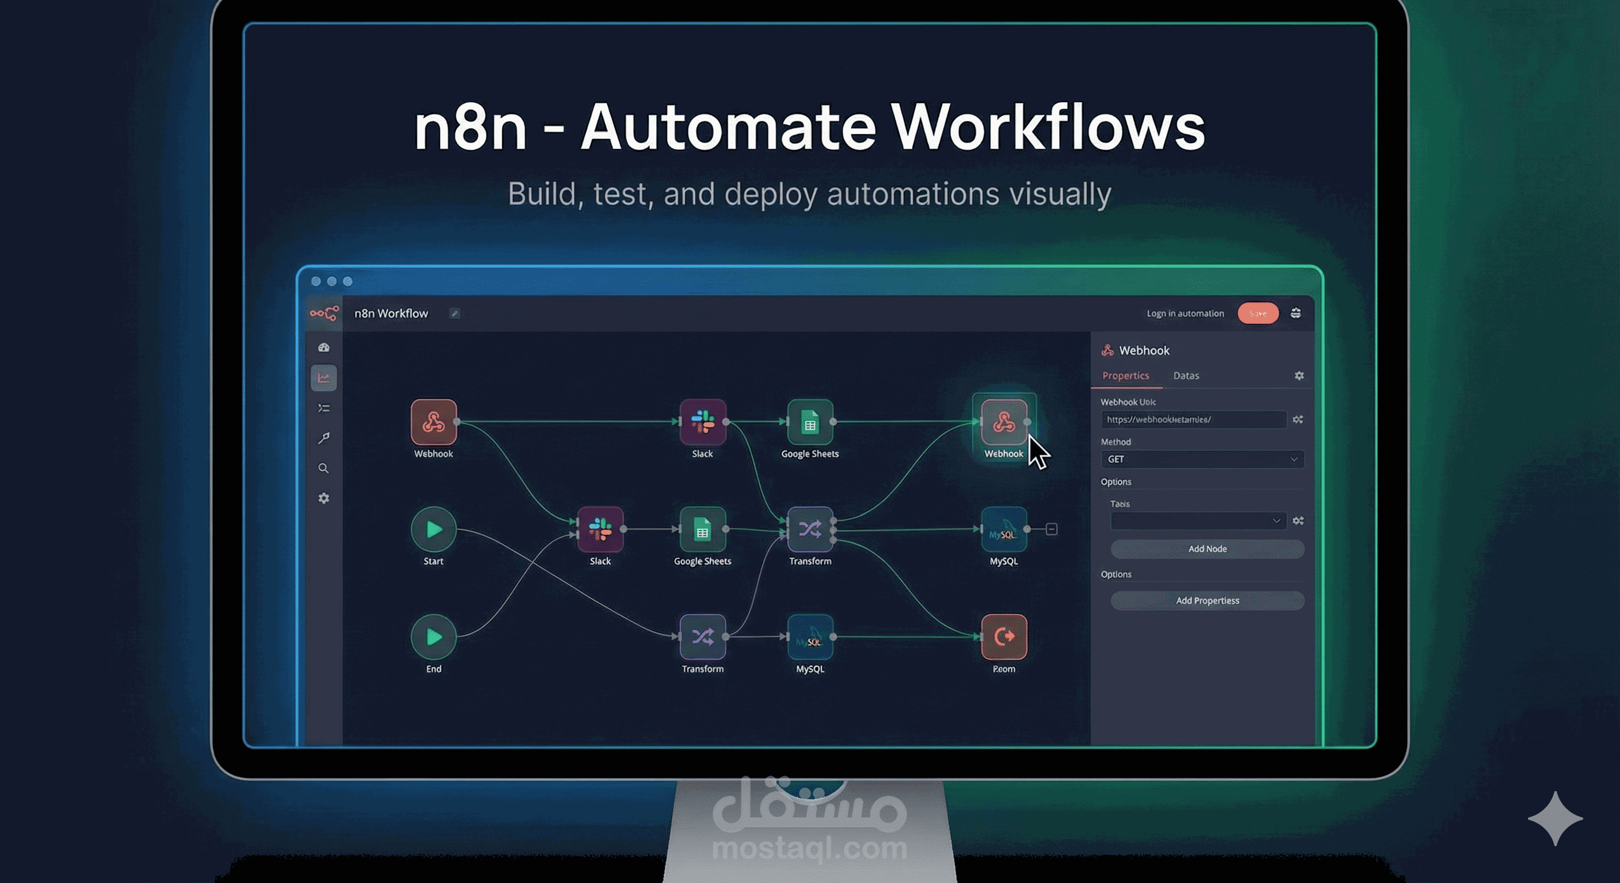Click the Add Properties button
The width and height of the screenshot is (1620, 883).
pyautogui.click(x=1207, y=601)
